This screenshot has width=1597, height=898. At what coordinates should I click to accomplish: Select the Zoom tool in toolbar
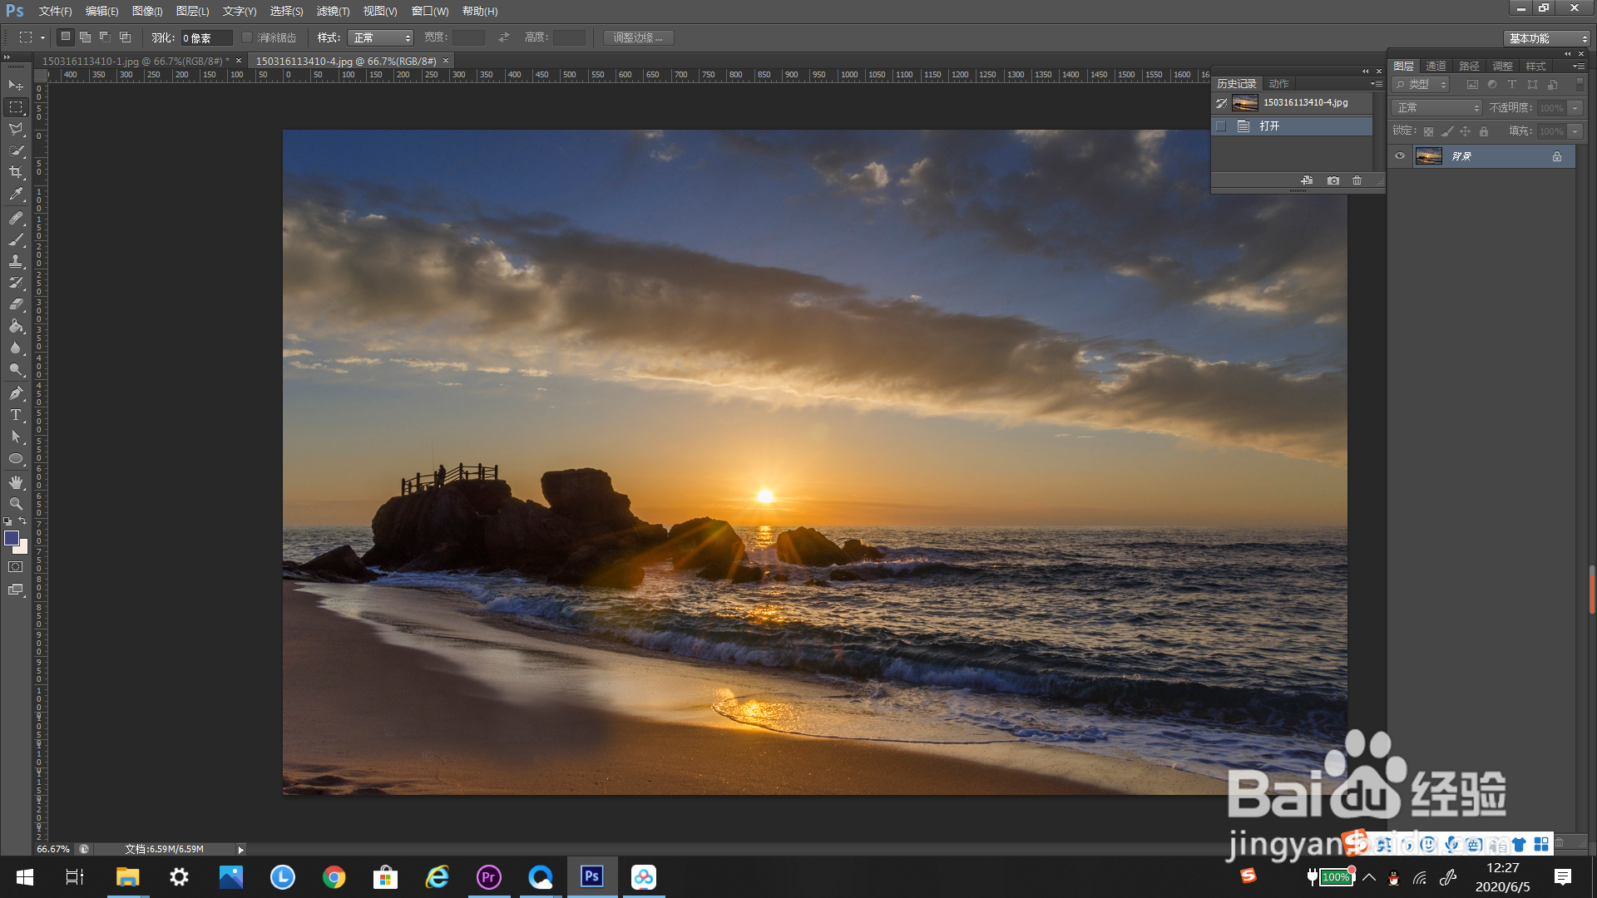point(16,504)
